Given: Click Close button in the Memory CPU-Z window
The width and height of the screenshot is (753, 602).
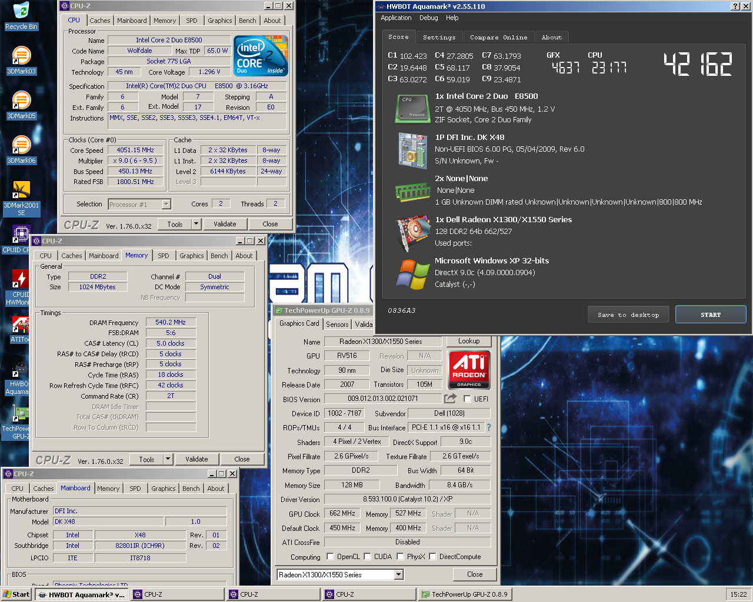Looking at the screenshot, I should coord(242,459).
